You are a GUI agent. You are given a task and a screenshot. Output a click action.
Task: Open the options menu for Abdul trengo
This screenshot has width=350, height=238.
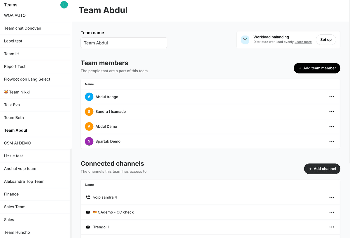pyautogui.click(x=332, y=97)
